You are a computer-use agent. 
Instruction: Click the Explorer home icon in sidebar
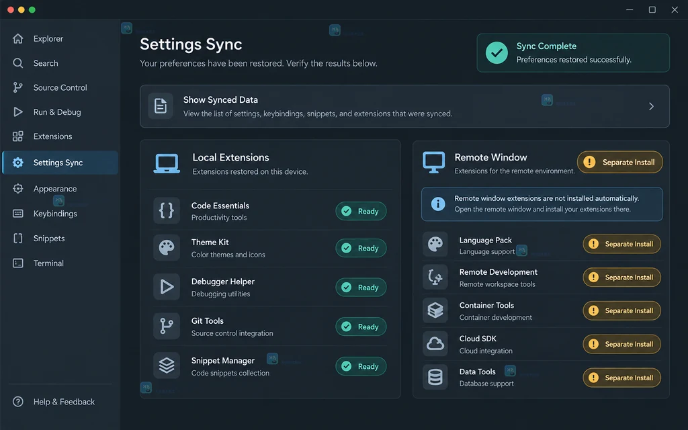tap(18, 38)
